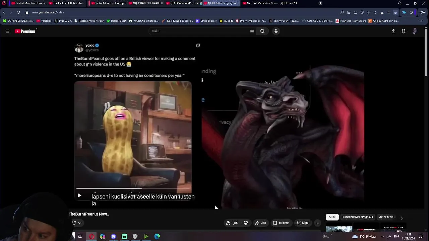Show more bookmarks with double chevron

pyautogui.click(x=421, y=21)
